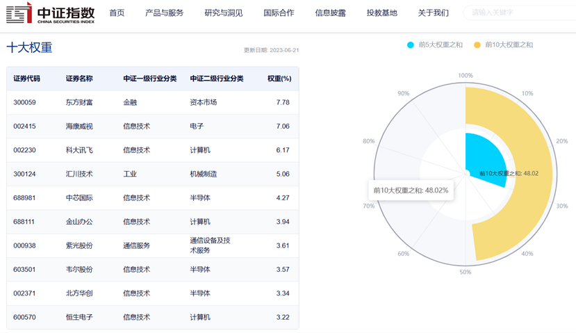Click the 中证一级行业分类 column header
The height and width of the screenshot is (333, 576).
pyautogui.click(x=150, y=79)
